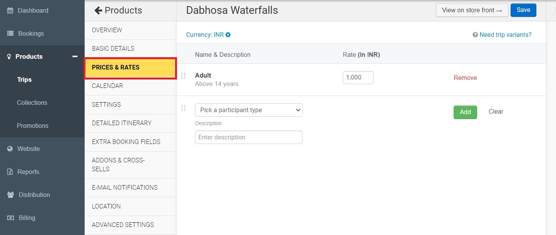This screenshot has height=235, width=556.
Task: Open the Pick a participant type dropdown
Action: pyautogui.click(x=249, y=110)
